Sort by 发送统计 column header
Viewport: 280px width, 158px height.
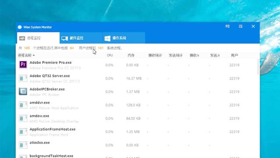click(x=175, y=55)
